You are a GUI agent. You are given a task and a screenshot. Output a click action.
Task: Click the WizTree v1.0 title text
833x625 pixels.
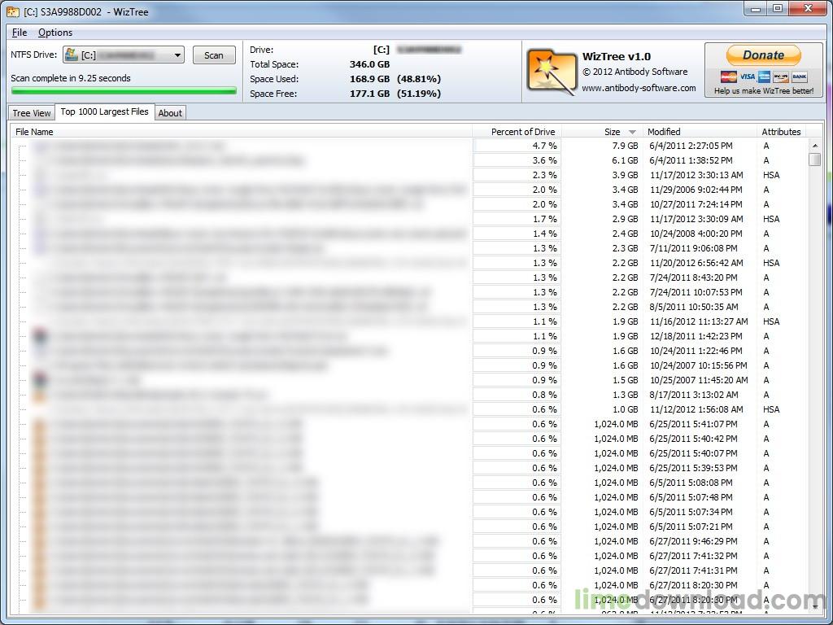[617, 57]
